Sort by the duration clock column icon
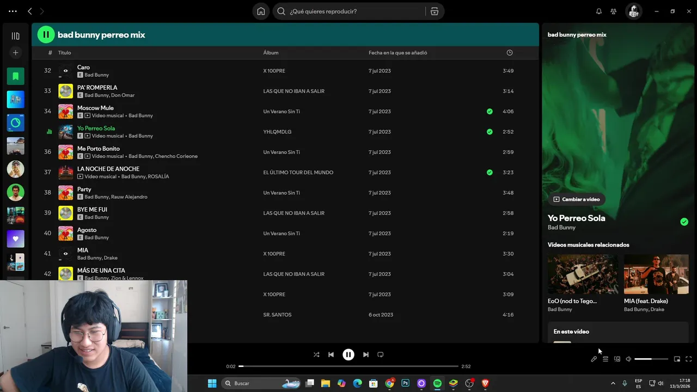The width and height of the screenshot is (697, 392). (510, 53)
